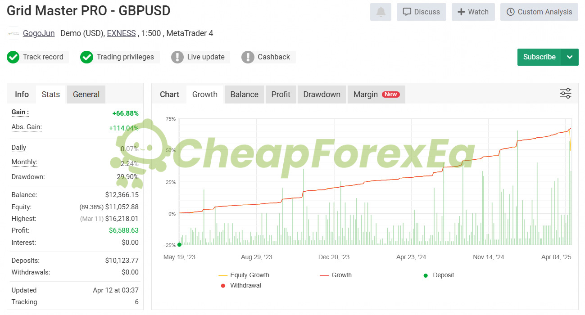Click Track record green checkmark icon
The image size is (585, 315).
point(13,57)
